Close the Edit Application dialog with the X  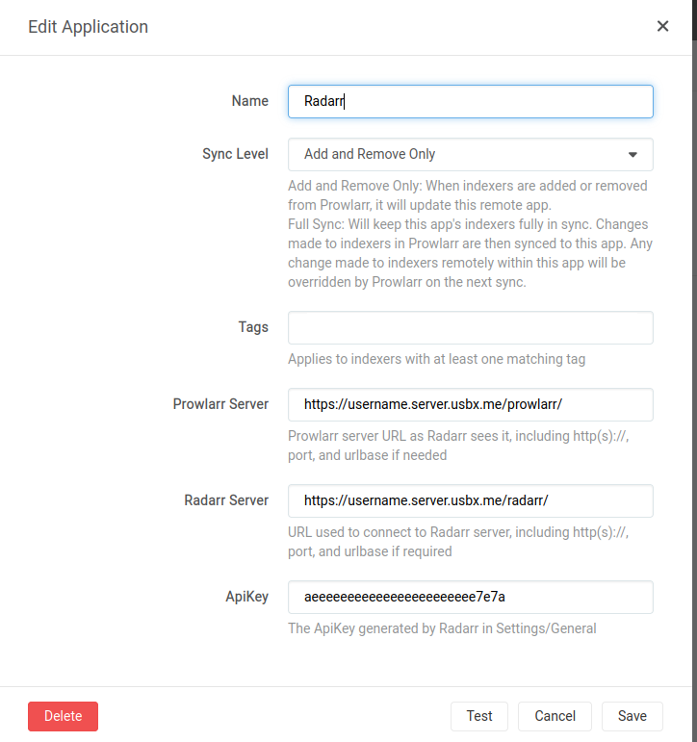pos(662,26)
